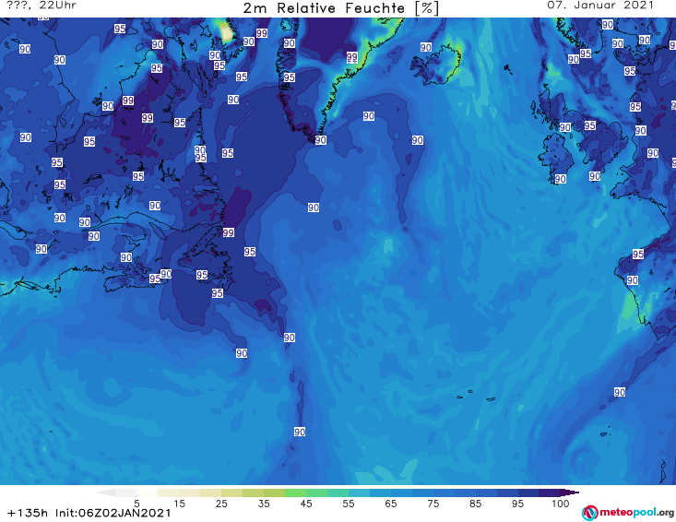
Task: Click the '07. Januar 2021' date text
Action: [x=600, y=6]
